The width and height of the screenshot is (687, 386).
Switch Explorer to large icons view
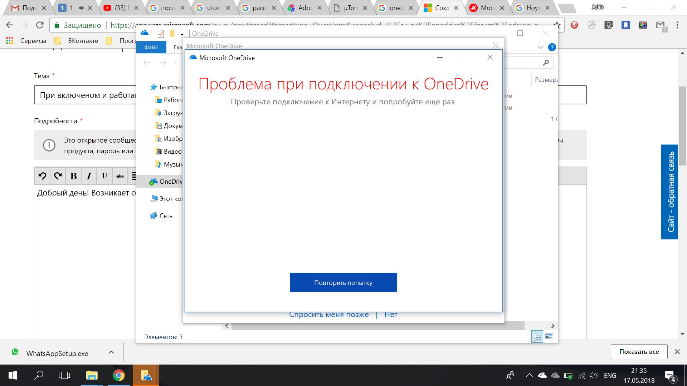pos(549,336)
